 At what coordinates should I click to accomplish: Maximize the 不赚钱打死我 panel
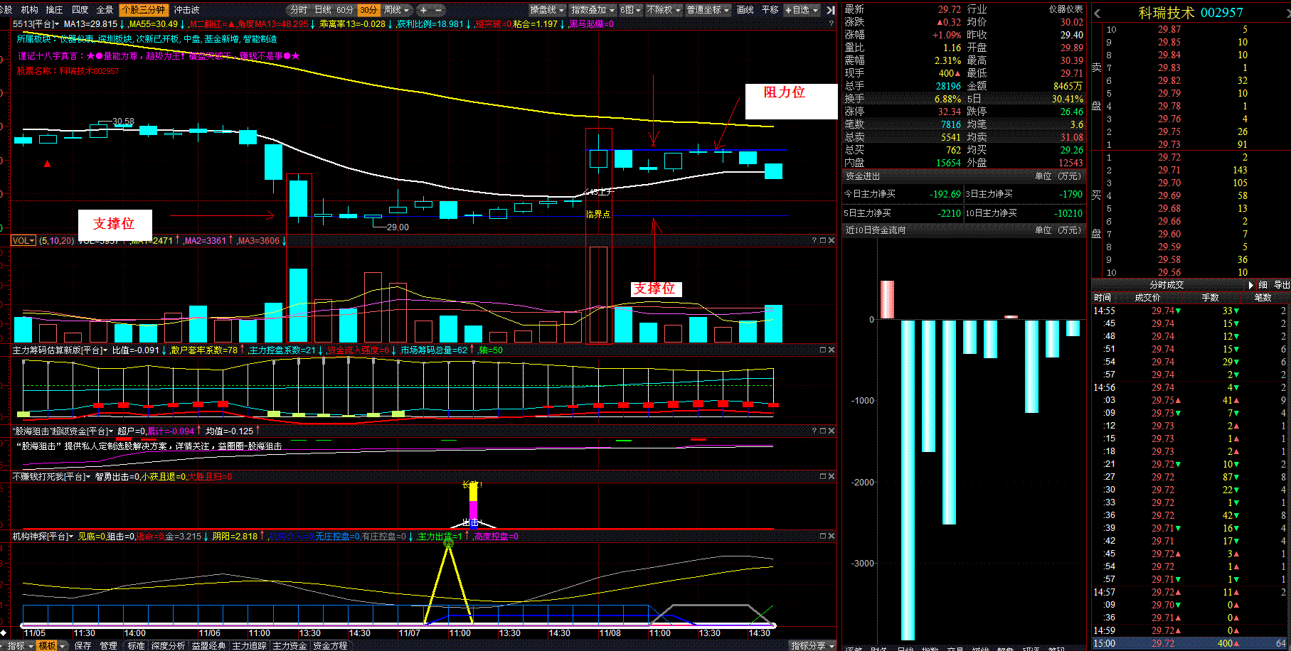pyautogui.click(x=823, y=476)
